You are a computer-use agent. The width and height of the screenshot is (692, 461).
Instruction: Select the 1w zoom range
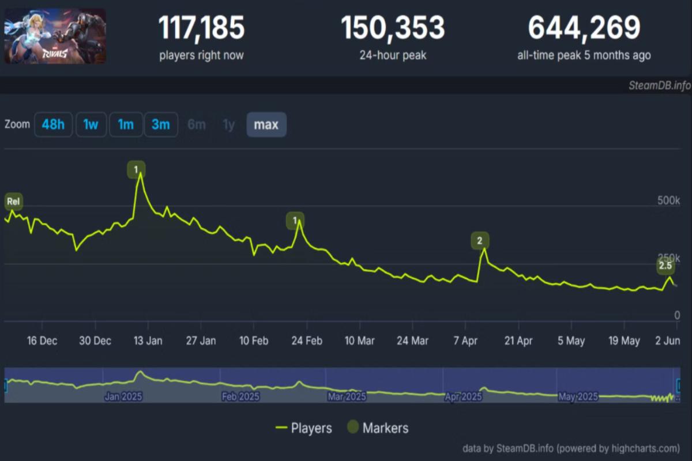click(91, 124)
